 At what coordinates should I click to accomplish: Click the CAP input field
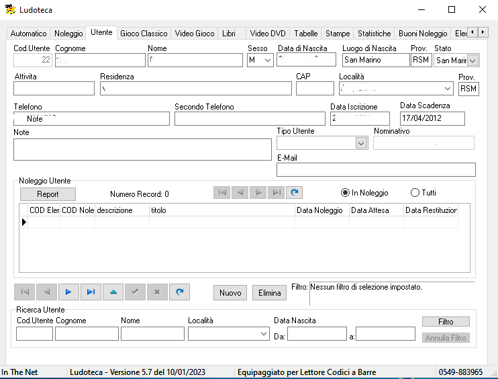315,89
